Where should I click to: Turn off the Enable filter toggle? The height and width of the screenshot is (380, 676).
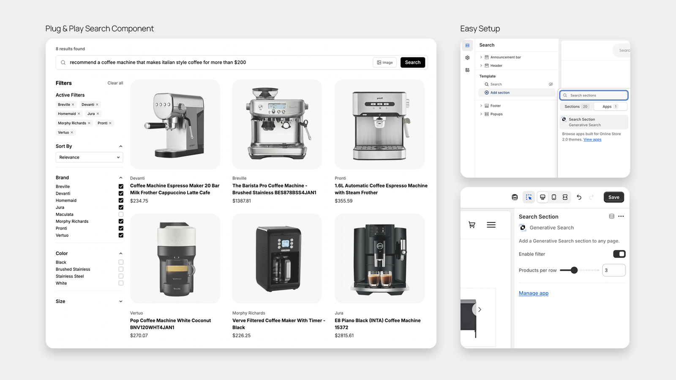click(619, 254)
